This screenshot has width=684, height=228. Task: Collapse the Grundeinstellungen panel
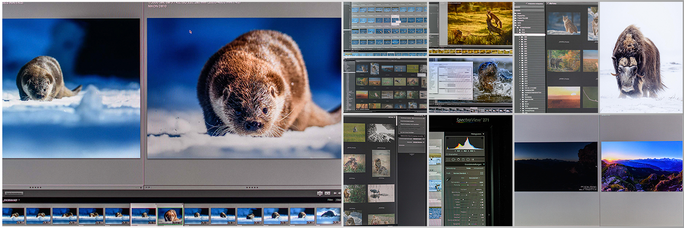coord(484,164)
